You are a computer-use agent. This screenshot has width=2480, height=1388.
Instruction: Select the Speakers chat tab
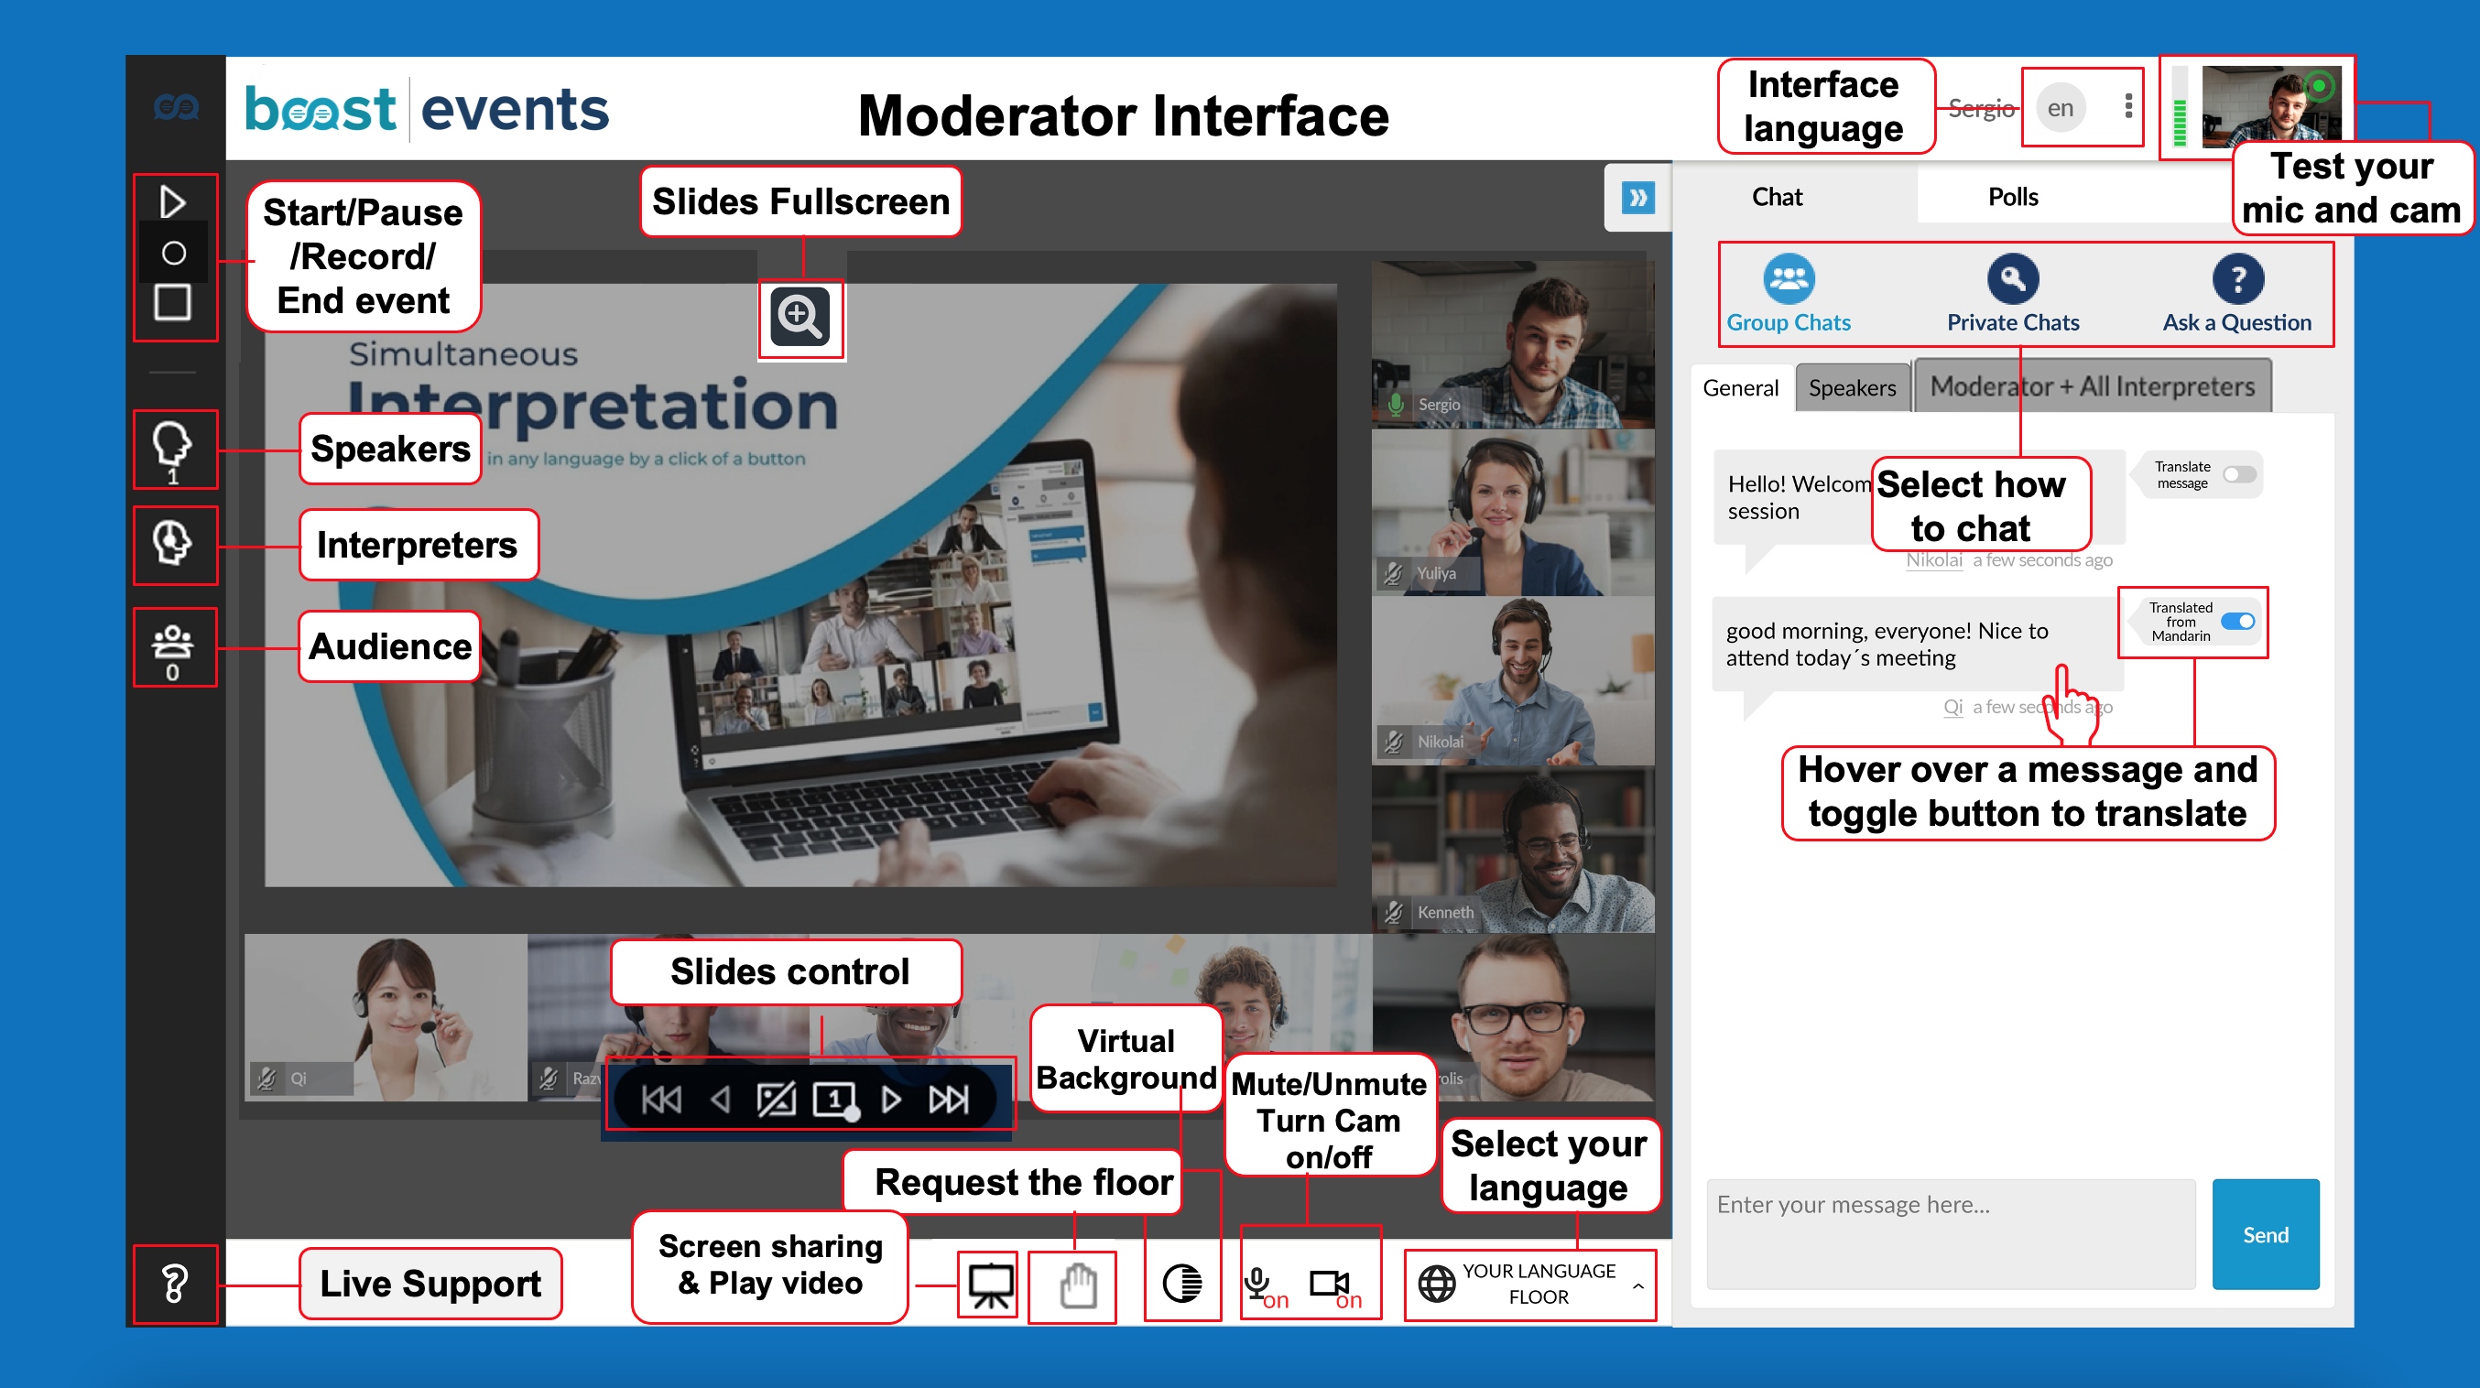1852,388
